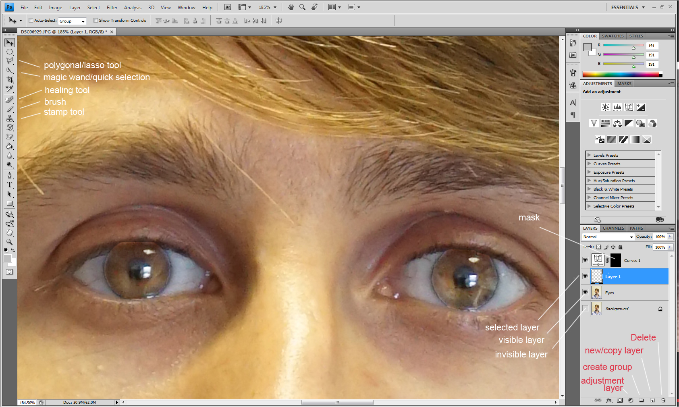
Task: Select the Eraser tool
Action: (10, 137)
